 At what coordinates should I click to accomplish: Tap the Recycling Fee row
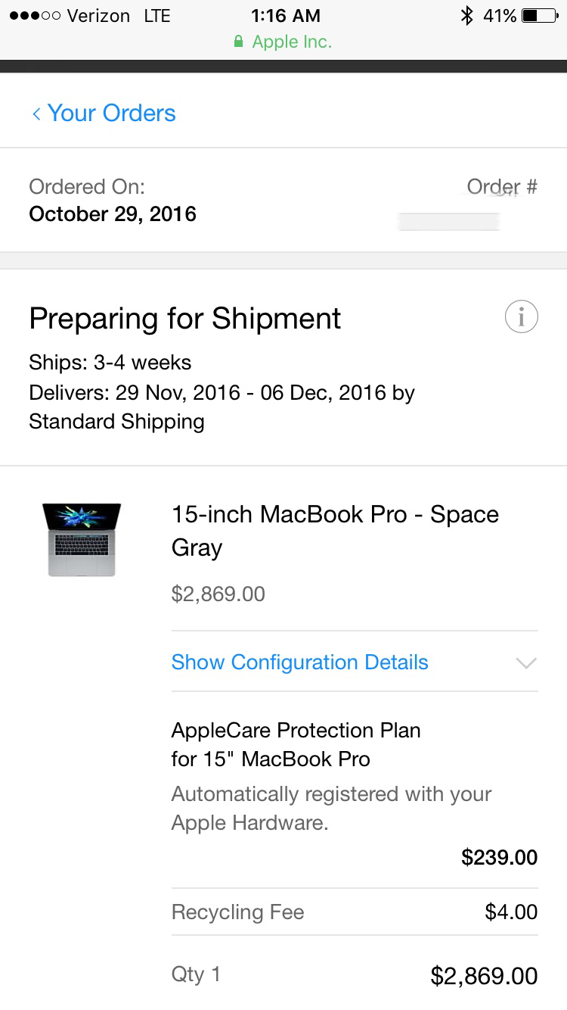355,912
